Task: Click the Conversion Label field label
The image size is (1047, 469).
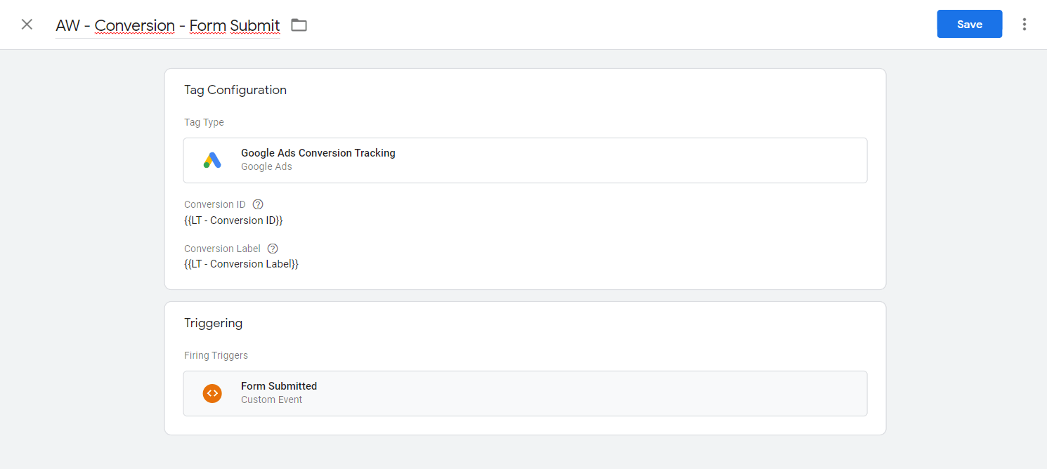Action: [x=222, y=249]
